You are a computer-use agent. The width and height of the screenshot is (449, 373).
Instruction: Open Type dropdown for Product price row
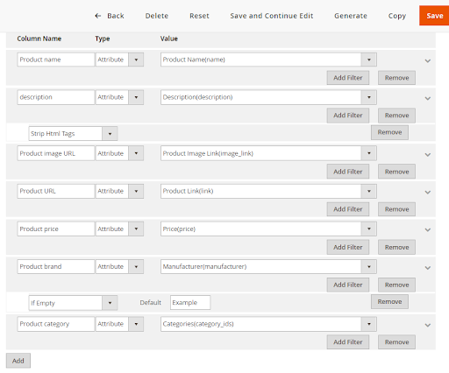pos(119,229)
